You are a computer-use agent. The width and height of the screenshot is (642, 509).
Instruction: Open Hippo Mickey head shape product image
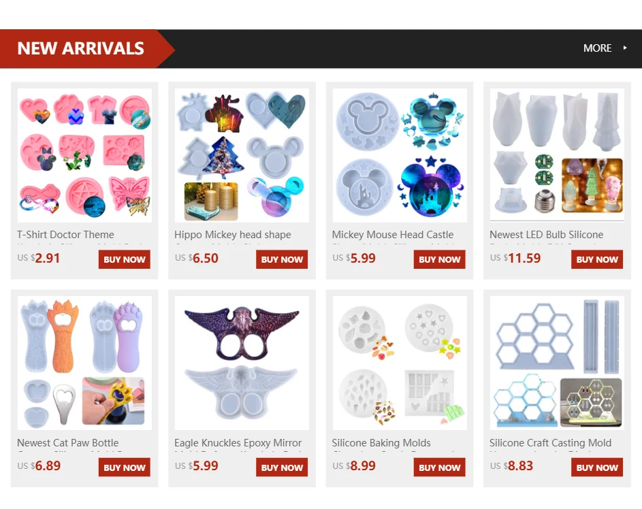point(242,155)
